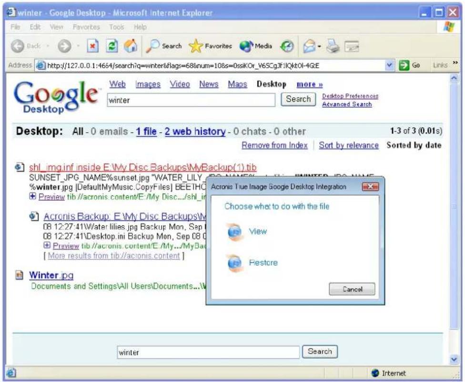465x382 pixels.
Task: Click Cancel in the Acronis dialog
Action: pos(352,289)
